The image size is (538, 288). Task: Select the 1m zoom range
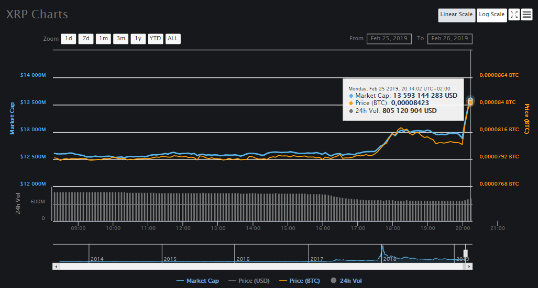tap(103, 39)
